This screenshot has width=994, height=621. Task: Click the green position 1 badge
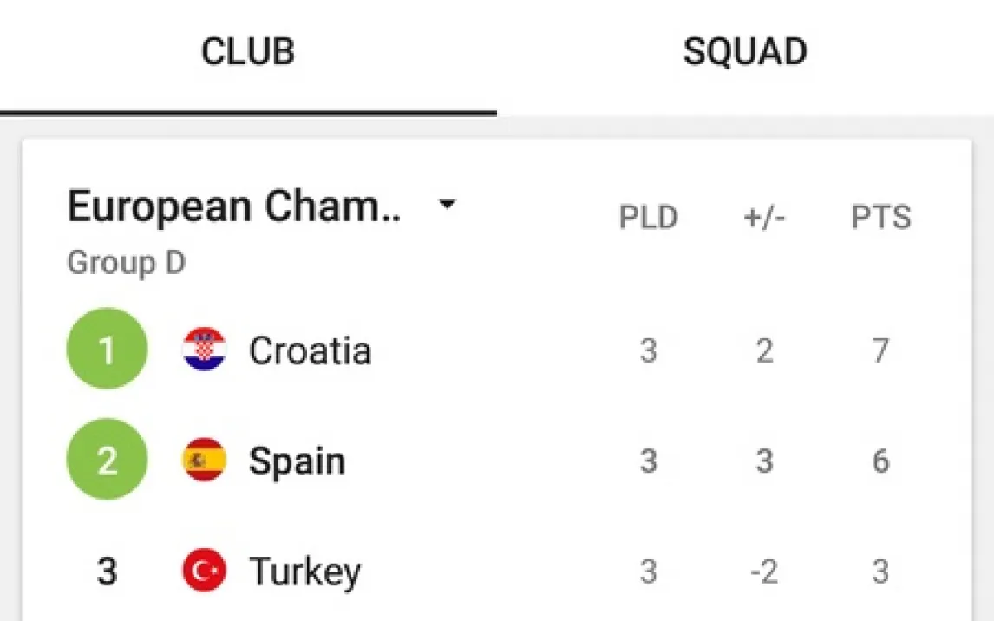tap(107, 350)
